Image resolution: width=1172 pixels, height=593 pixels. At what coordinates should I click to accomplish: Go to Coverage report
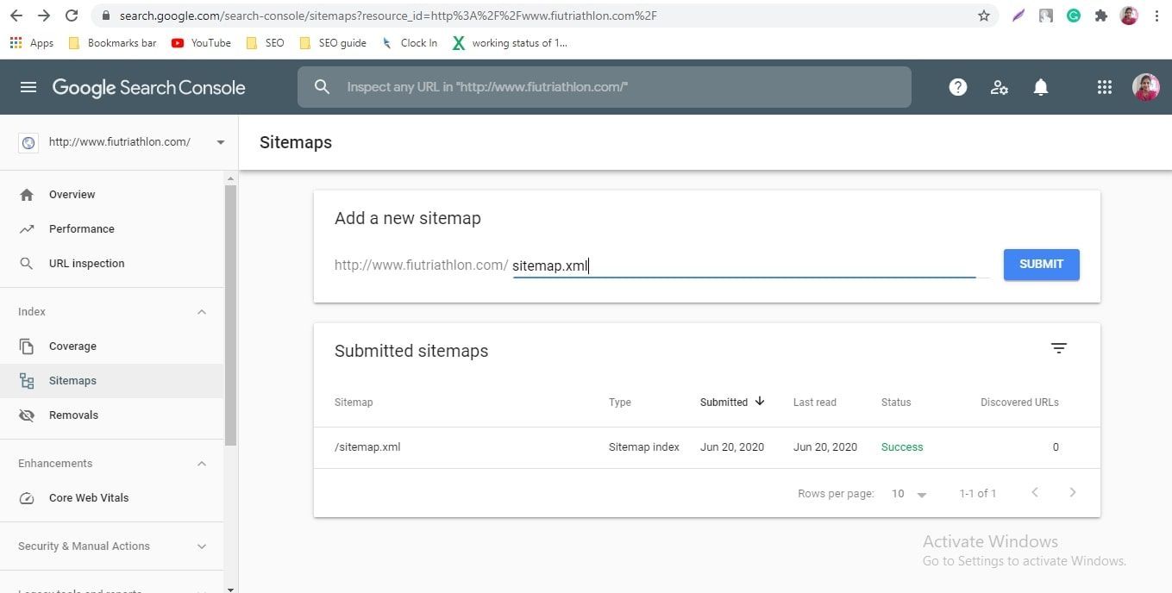(72, 346)
